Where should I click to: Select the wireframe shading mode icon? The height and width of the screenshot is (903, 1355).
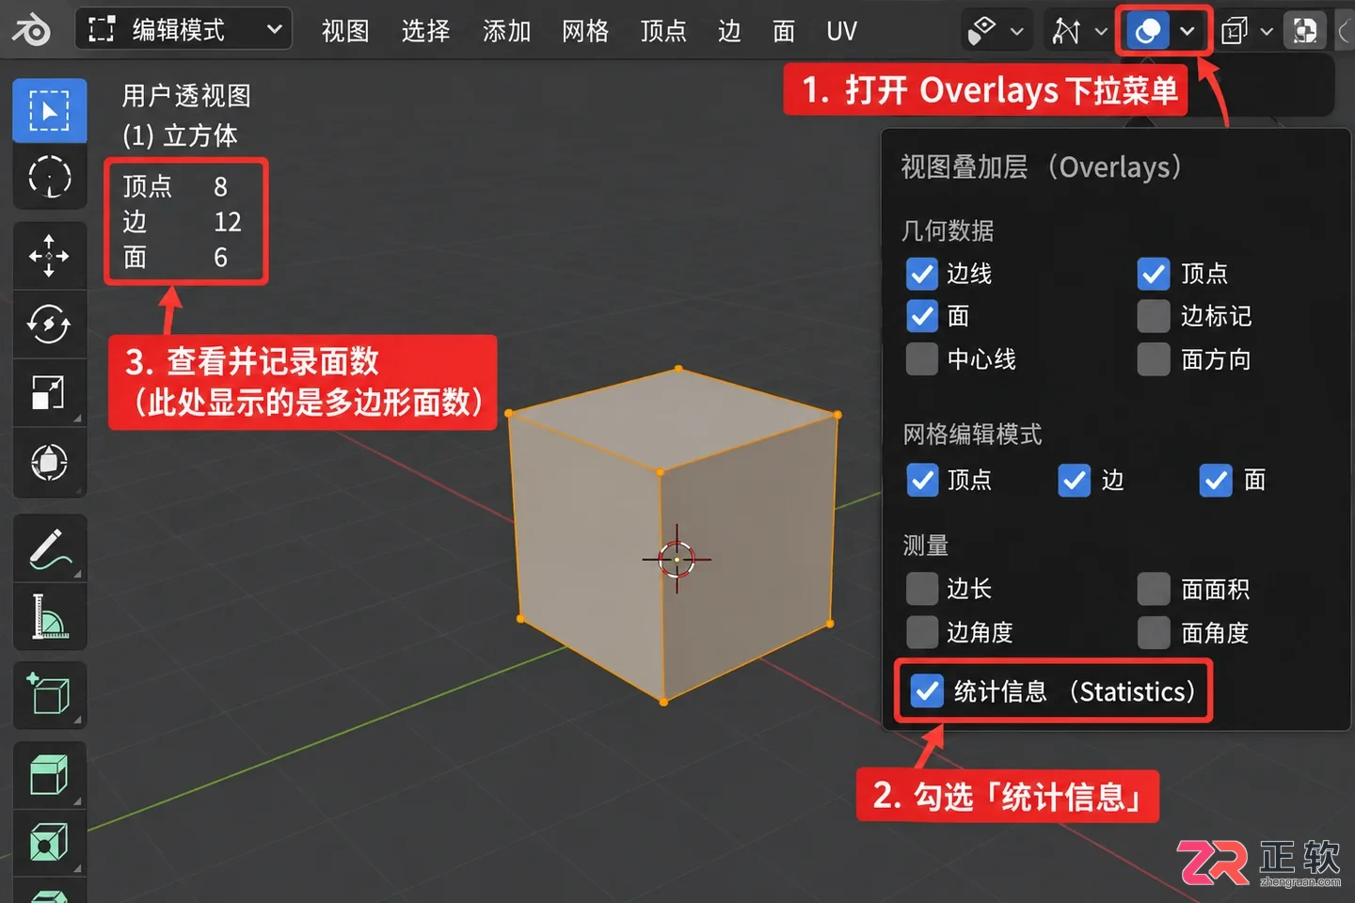pos(1305,31)
